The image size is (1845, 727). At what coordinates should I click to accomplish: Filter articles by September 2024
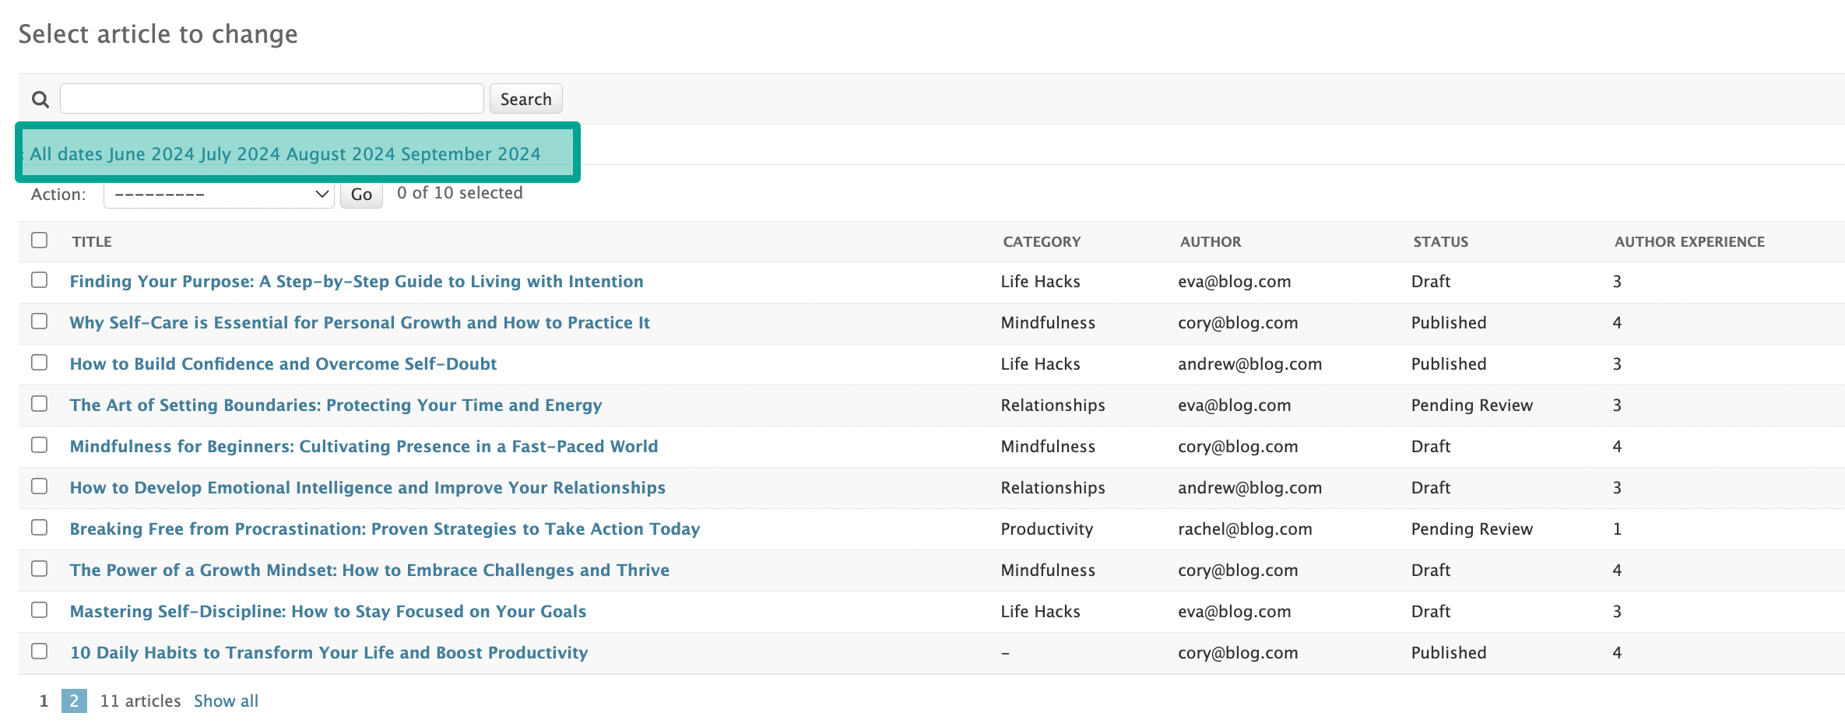click(470, 154)
